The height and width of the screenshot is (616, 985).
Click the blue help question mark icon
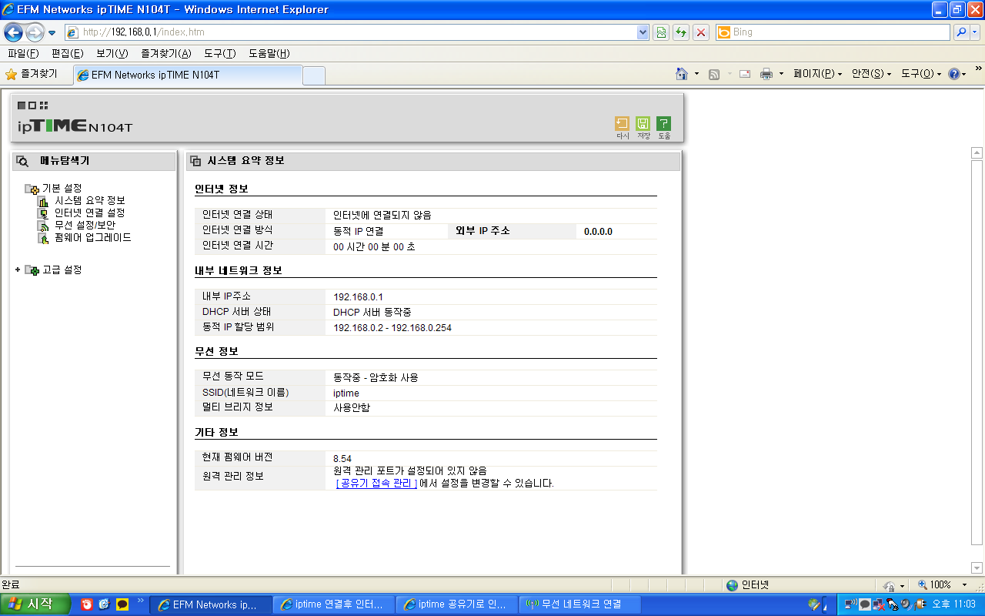pos(954,74)
